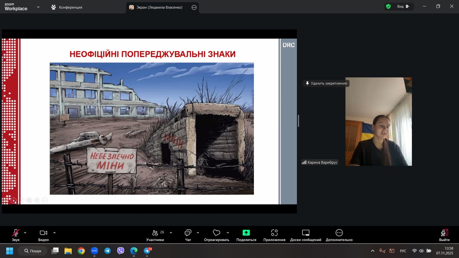This screenshot has height=258, width=459.
Task: Open Telegram from the Windows taskbar
Action: pos(108,251)
